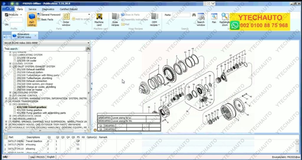Viewport: 302px width, 160px height.
Task: Expand (27) ENGINE CONTROL node
Action: [x=10, y=96]
